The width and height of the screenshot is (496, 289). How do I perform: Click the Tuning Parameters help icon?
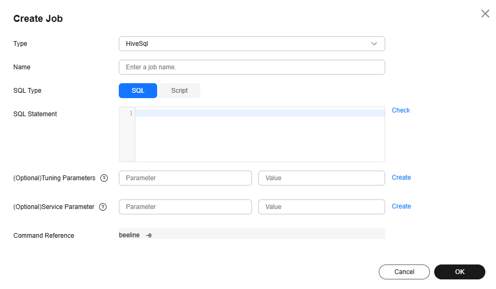click(x=104, y=178)
